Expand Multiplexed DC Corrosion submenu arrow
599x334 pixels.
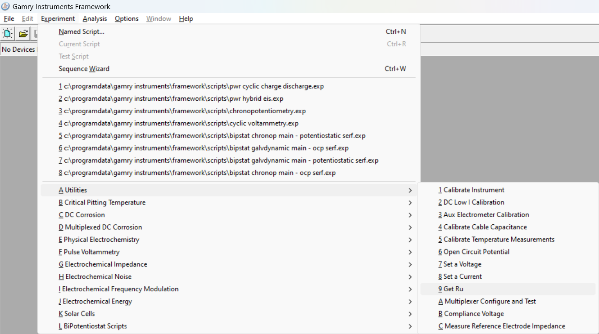pyautogui.click(x=410, y=227)
